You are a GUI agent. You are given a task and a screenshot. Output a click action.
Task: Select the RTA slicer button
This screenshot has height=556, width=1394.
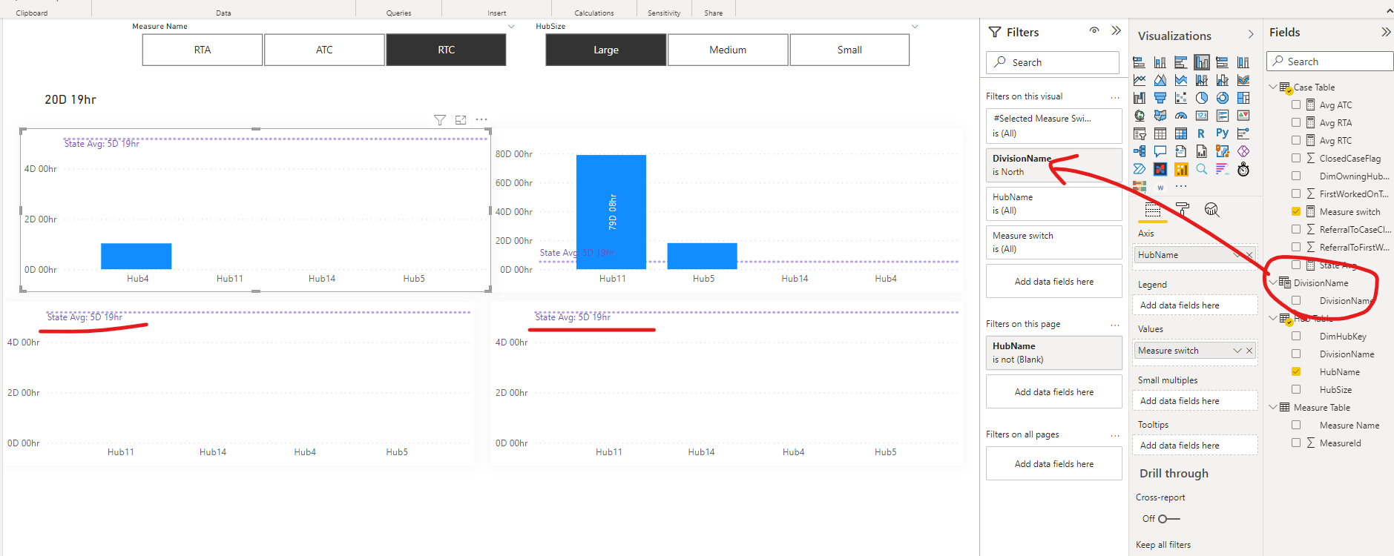(203, 50)
